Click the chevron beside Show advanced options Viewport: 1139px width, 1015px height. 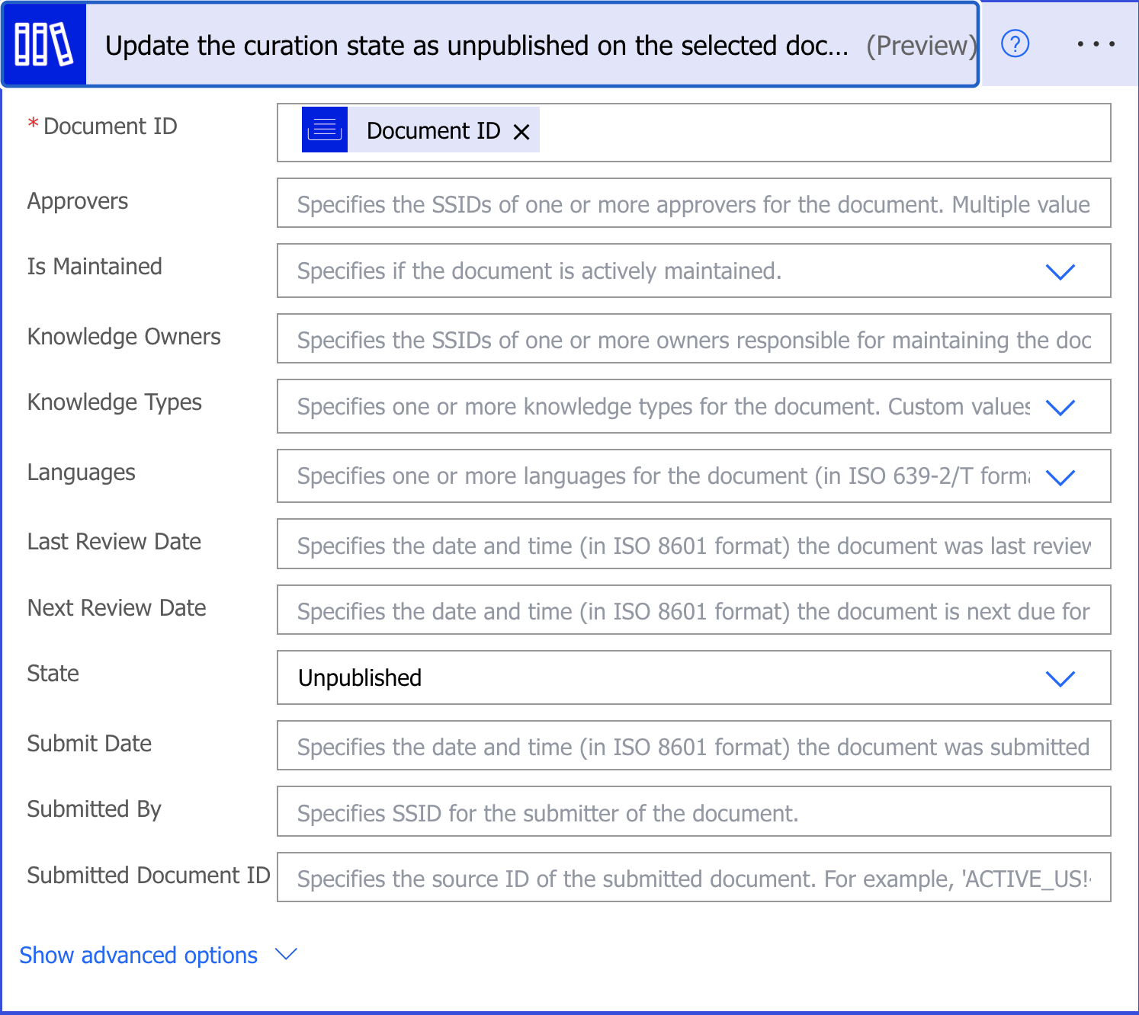click(286, 954)
